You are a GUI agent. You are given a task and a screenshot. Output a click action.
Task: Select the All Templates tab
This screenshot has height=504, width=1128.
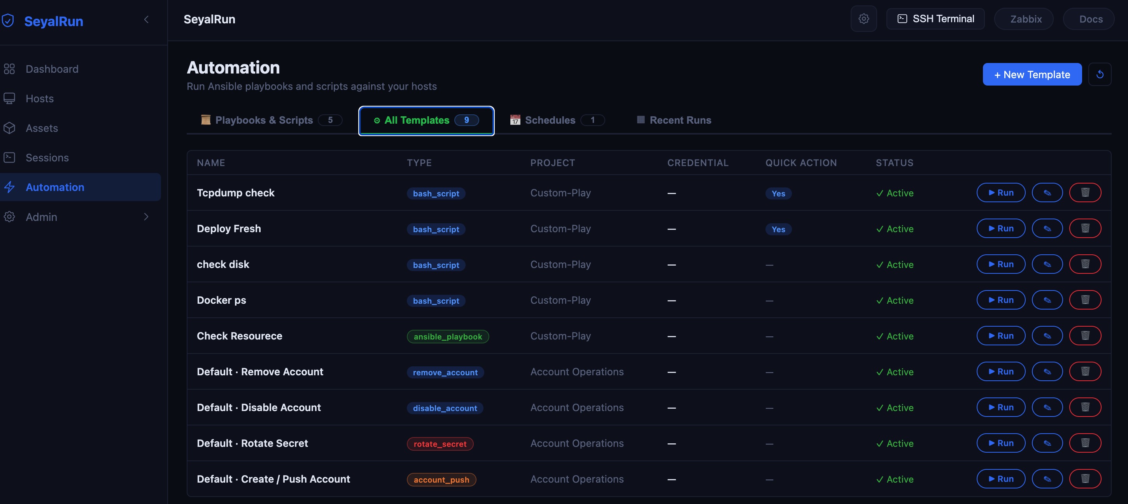[426, 121]
